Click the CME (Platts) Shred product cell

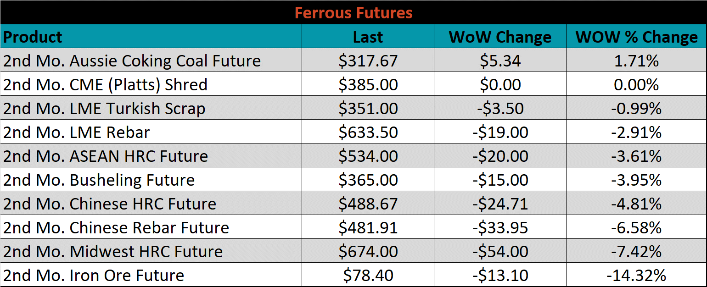(151, 84)
